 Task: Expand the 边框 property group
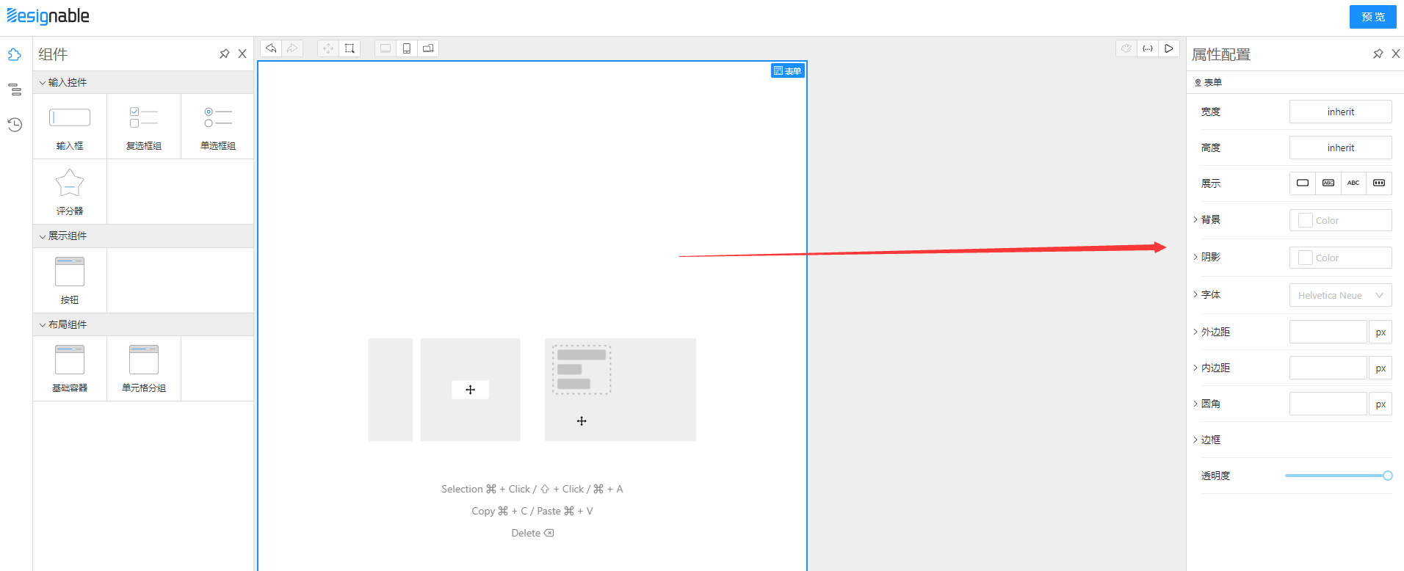click(x=1195, y=440)
